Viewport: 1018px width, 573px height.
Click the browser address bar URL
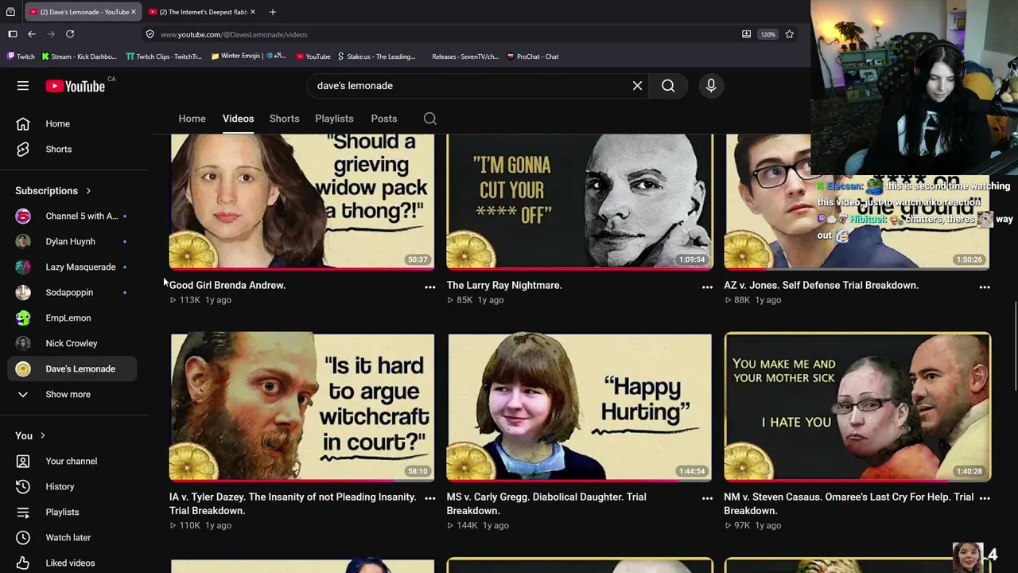pyautogui.click(x=234, y=34)
